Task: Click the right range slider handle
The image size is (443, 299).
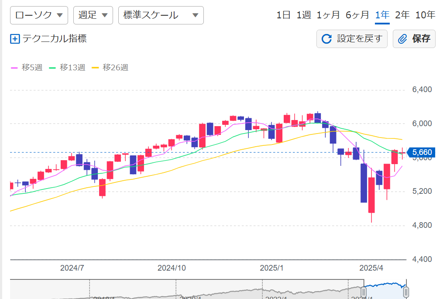Action: [406, 292]
